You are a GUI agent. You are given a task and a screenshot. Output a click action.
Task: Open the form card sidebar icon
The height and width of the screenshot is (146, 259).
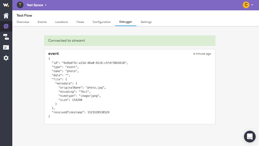[x=6, y=47]
